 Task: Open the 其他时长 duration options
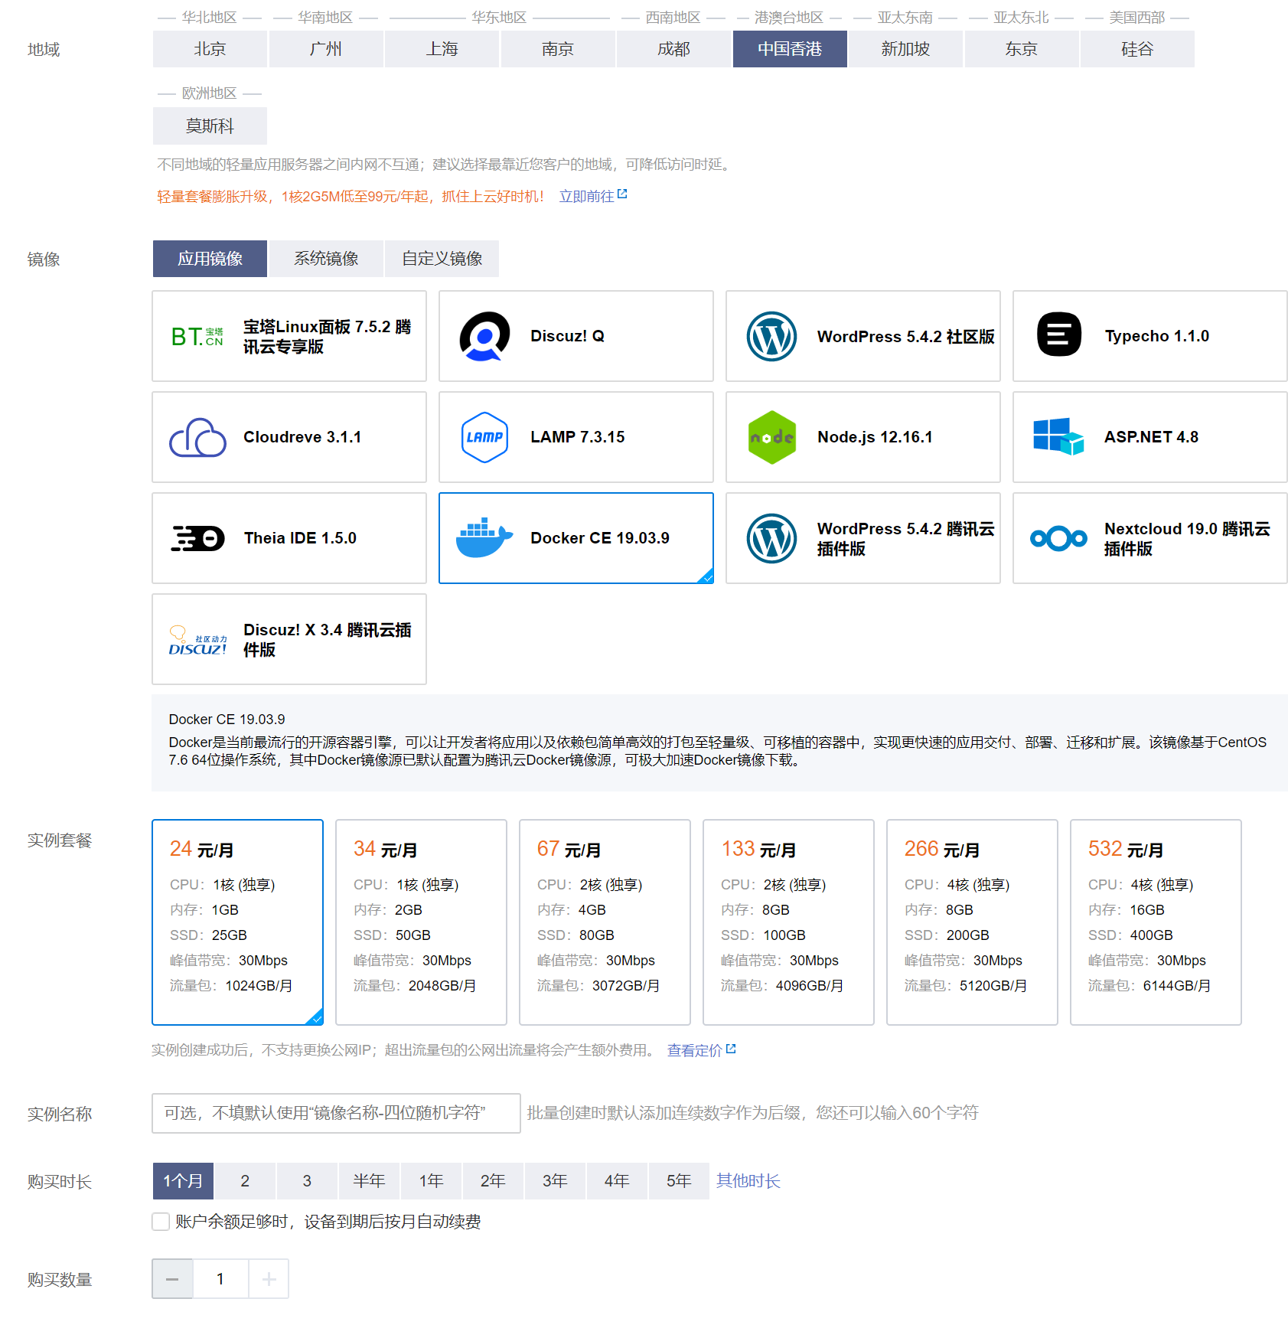(748, 1180)
